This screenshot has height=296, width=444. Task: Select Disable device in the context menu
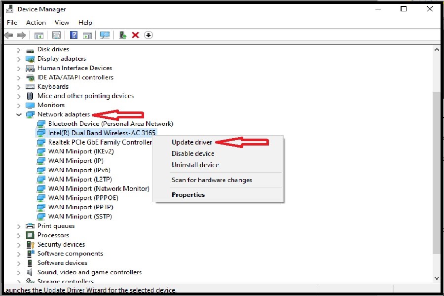click(193, 153)
